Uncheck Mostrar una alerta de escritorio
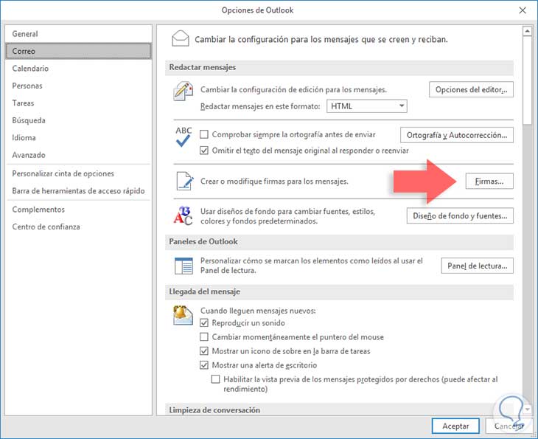The width and height of the screenshot is (538, 439). 204,365
